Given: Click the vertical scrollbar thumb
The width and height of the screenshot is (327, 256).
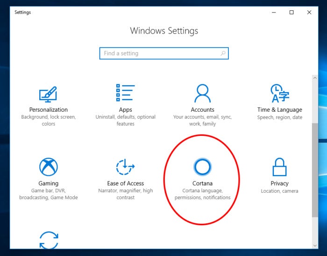Looking at the screenshot, I should (315, 170).
